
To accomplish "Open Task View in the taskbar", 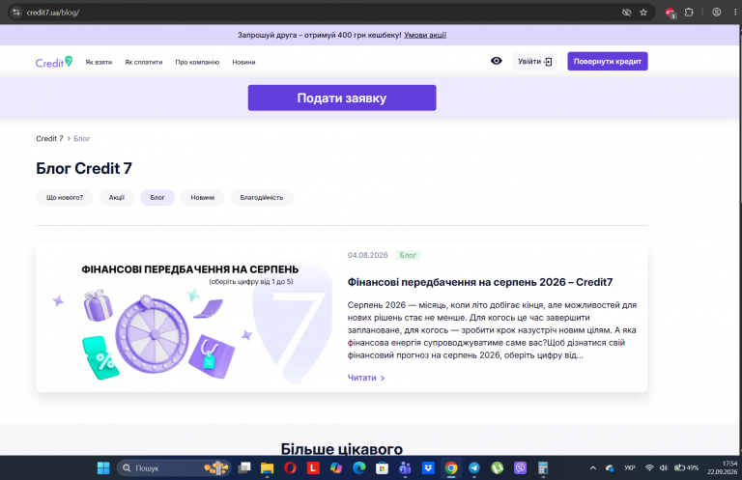I will [244, 468].
